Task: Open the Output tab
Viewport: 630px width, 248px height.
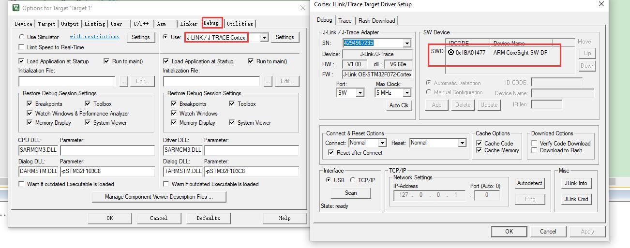Action: point(70,24)
